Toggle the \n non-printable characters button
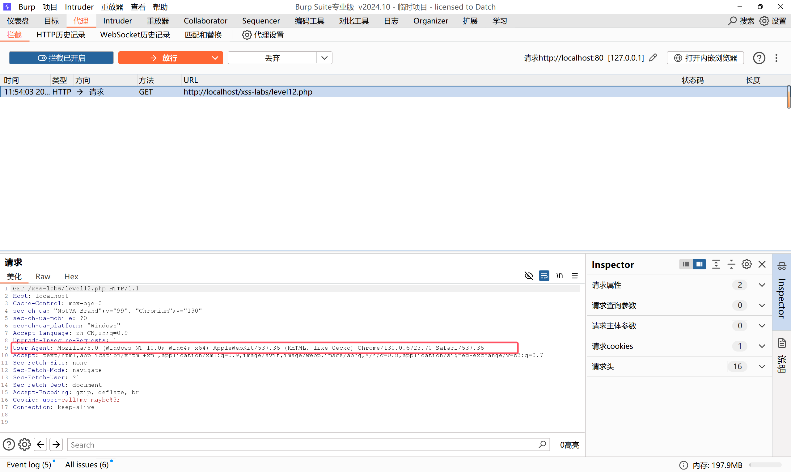The width and height of the screenshot is (791, 472). [x=560, y=276]
